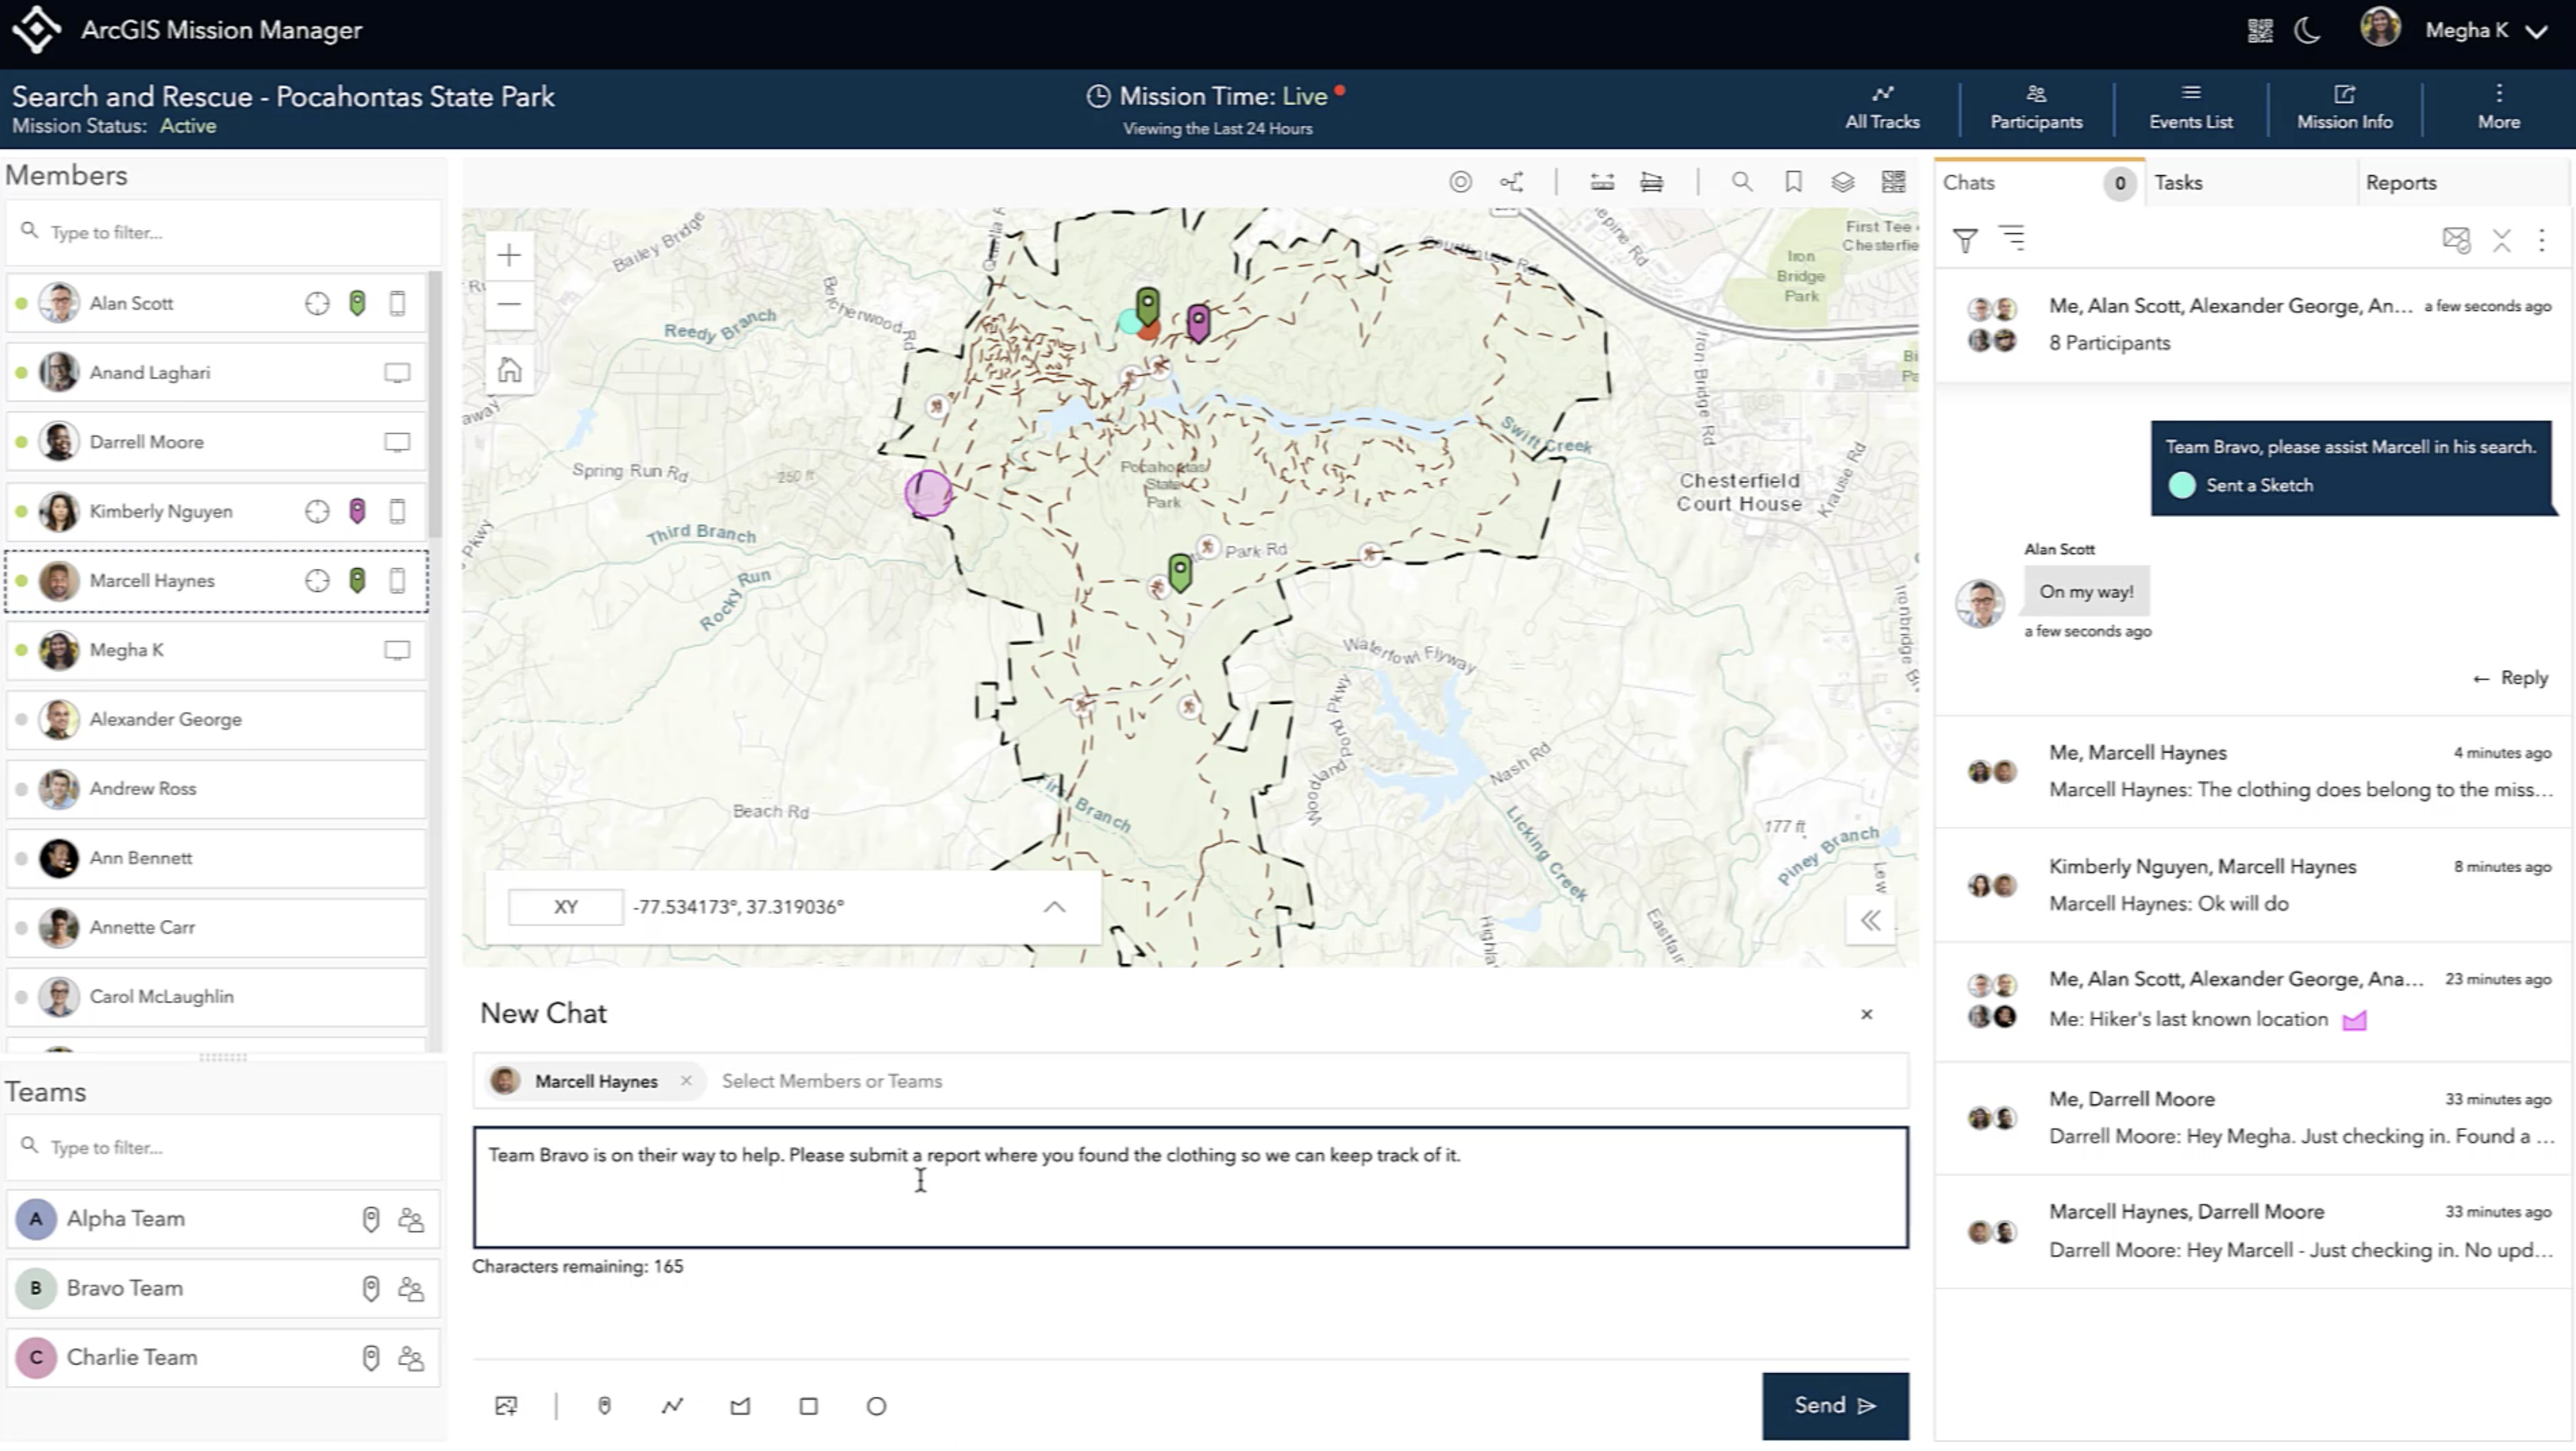Toggle dark mode with the moon icon

pyautogui.click(x=2307, y=30)
